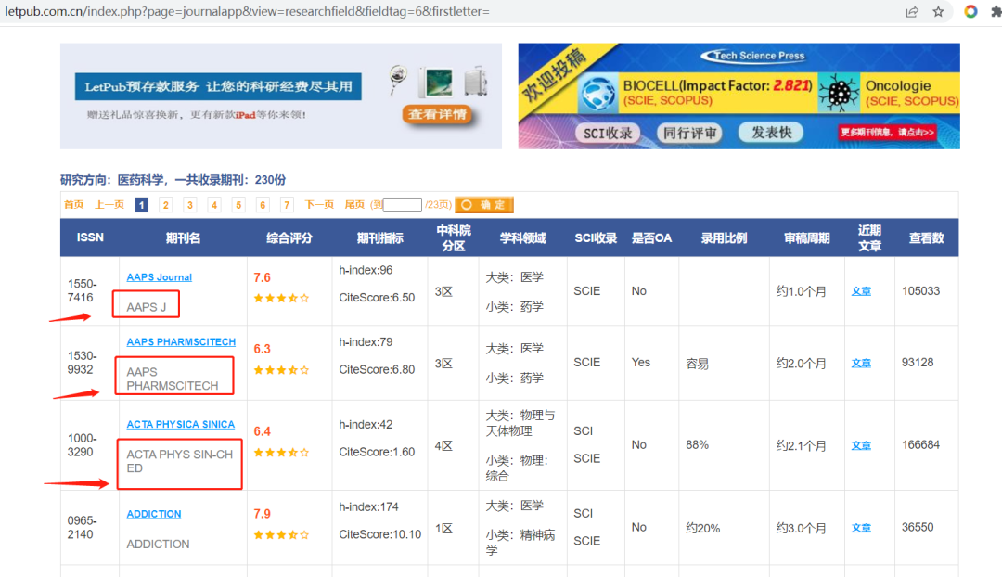Screen dimensions: 1002x577
Task: Open the colorful circle browser extension icon
Action: point(970,11)
